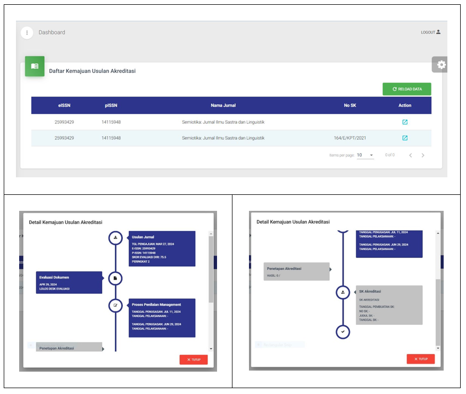466x394 pixels.
Task: Click the green book icon
Action: tap(35, 66)
